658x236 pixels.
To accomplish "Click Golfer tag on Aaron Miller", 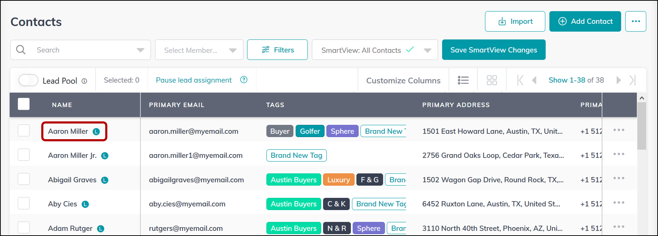I will pyautogui.click(x=310, y=131).
